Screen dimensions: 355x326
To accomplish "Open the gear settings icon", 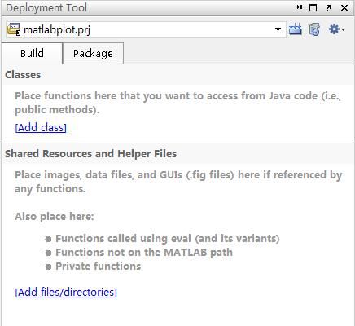I will pos(334,29).
